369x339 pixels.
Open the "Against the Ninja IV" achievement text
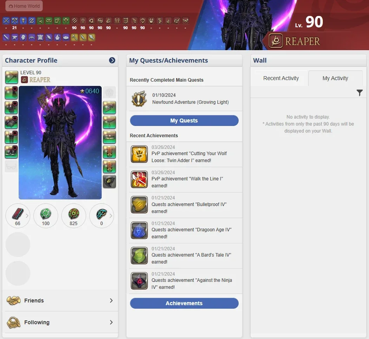coord(192,283)
